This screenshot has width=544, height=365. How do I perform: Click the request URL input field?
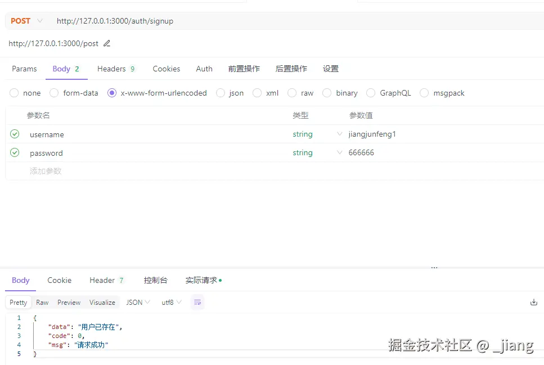coord(298,21)
